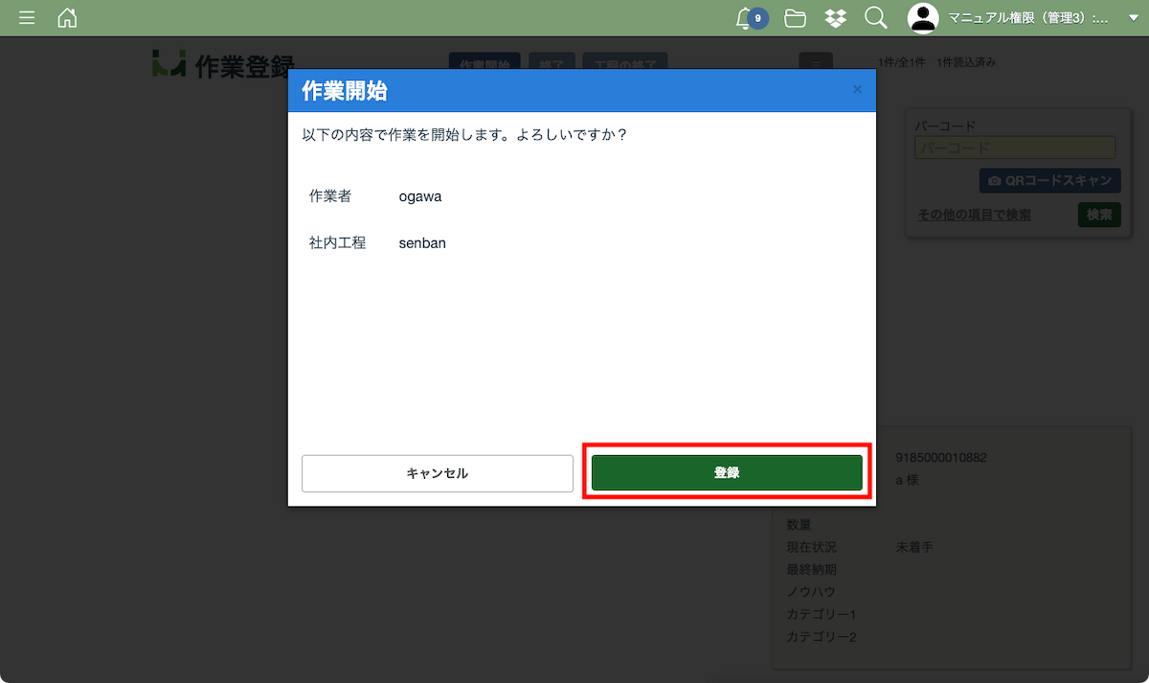Open the hamburger menu in the top bar

point(27,18)
